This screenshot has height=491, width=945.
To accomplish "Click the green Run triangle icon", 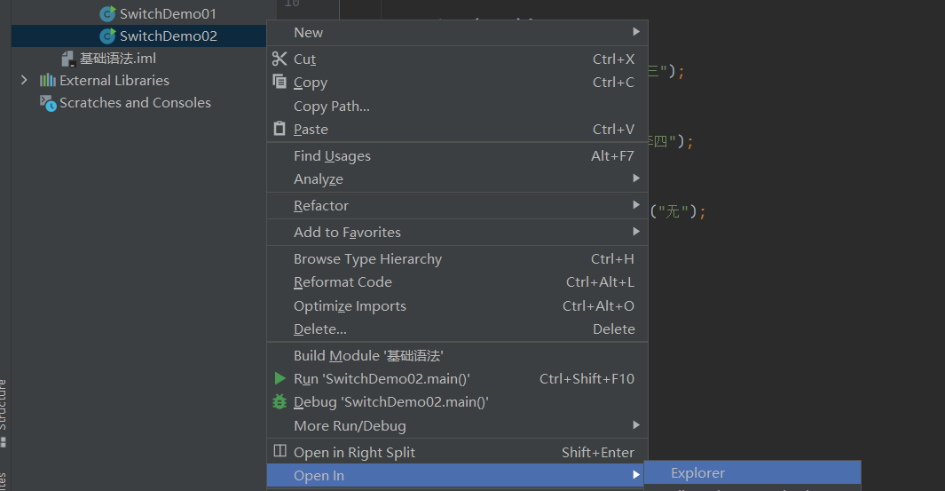I will click(280, 379).
